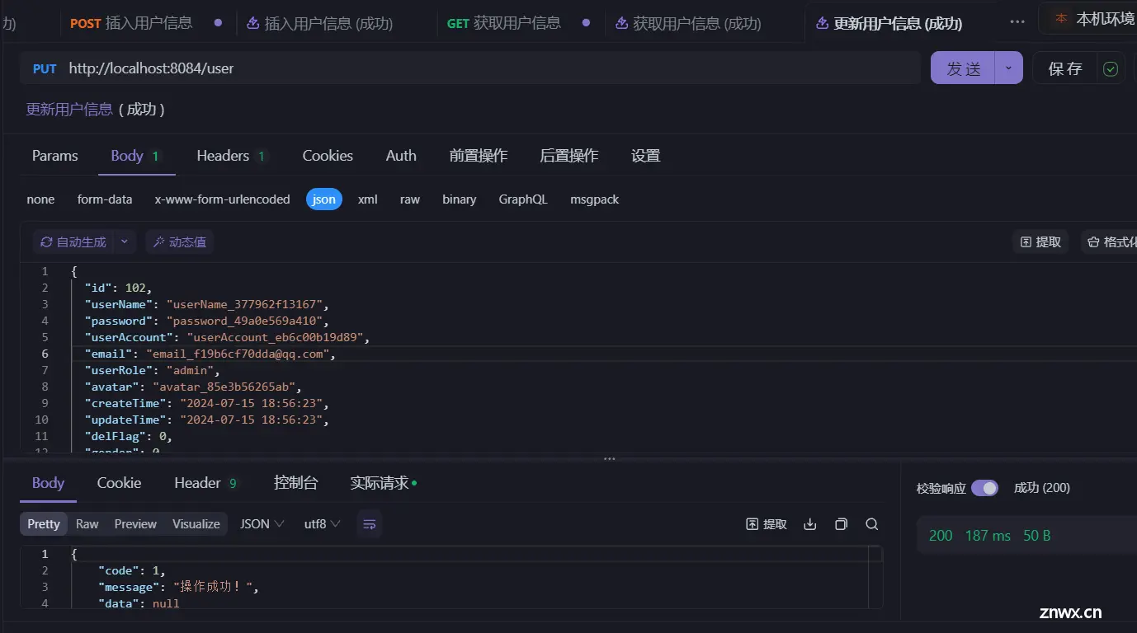The image size is (1137, 633).
Task: Send the request with 发送
Action: (963, 68)
